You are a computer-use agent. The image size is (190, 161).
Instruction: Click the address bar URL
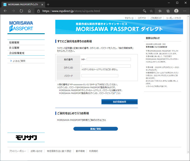71,11
